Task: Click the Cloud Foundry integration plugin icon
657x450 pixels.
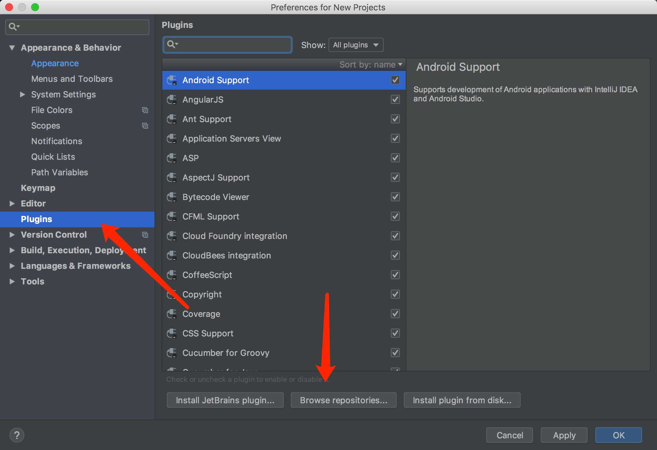Action: point(172,236)
